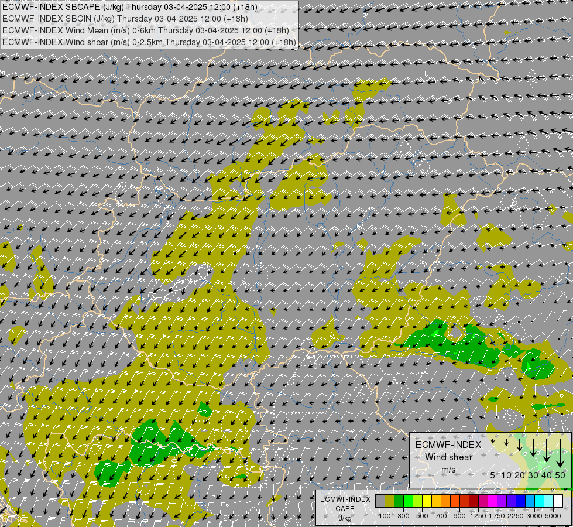
Task: Click the arrow above the 10 label
Action: coord(506,442)
